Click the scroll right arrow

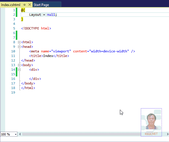tap(168, 134)
